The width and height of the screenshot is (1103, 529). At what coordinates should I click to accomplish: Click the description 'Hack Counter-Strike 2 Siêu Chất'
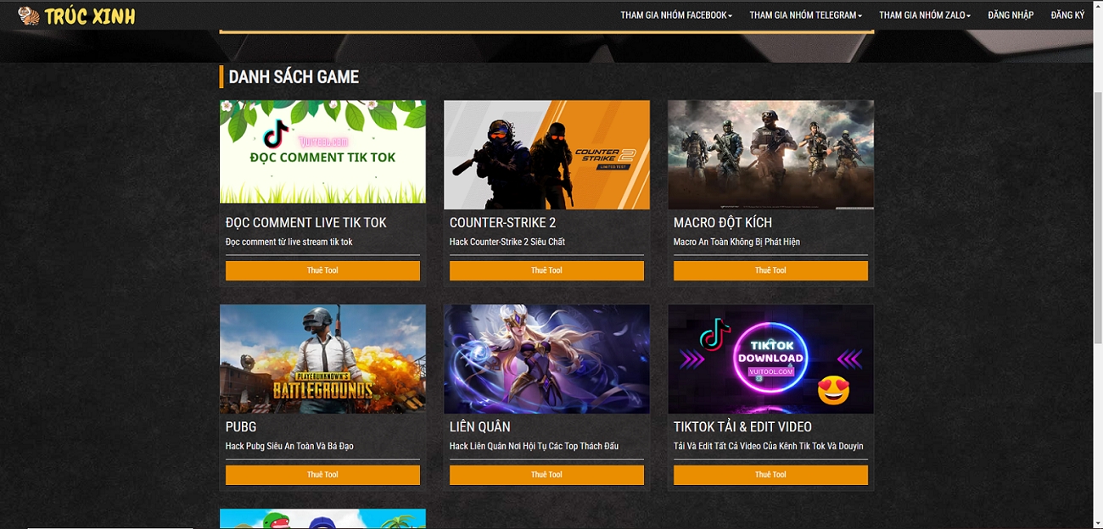tap(507, 242)
